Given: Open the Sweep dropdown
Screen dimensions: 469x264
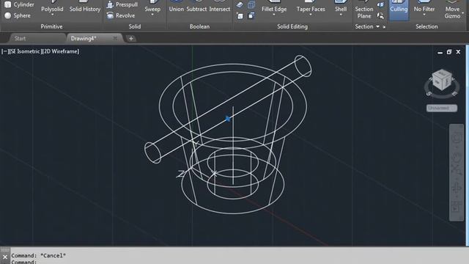Looking at the screenshot, I should pos(152,15).
